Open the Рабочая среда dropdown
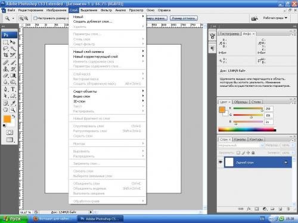The image size is (298, 223). point(275,18)
